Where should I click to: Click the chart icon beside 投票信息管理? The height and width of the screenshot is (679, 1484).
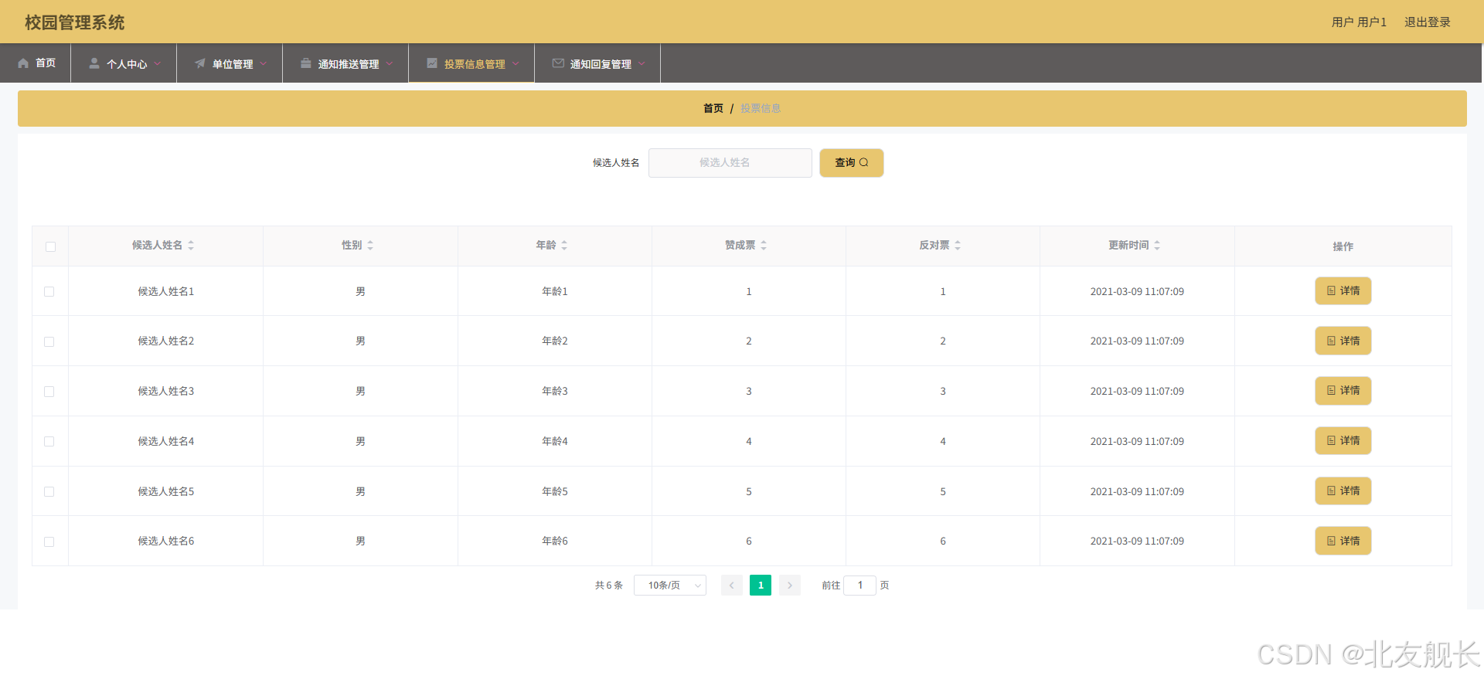(x=432, y=63)
